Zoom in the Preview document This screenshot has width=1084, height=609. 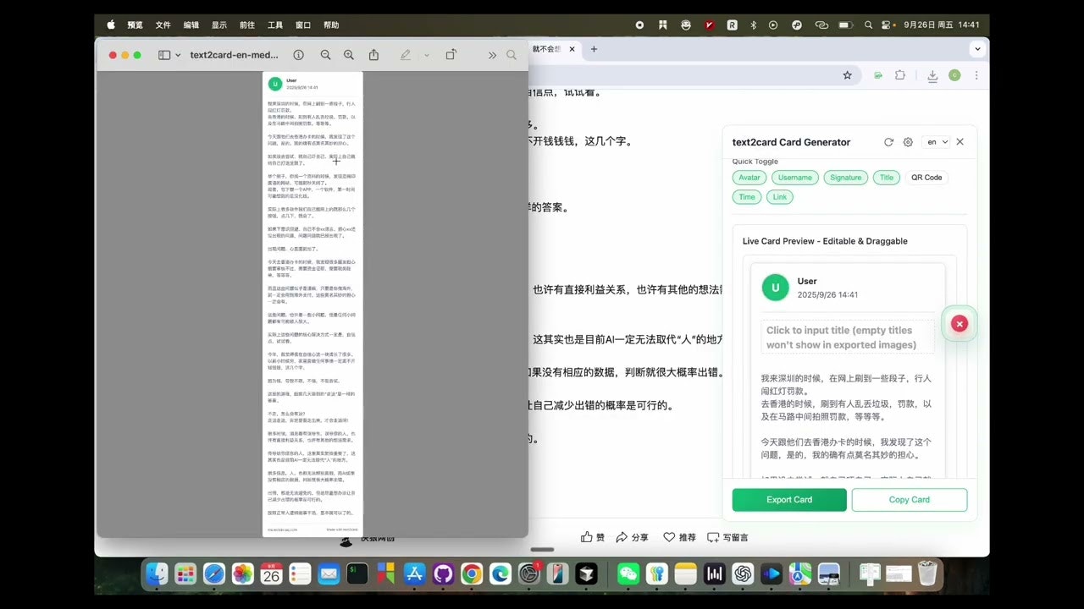[349, 55]
